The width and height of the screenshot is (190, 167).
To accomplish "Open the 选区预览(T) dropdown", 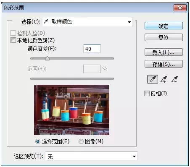I will point(91,156).
